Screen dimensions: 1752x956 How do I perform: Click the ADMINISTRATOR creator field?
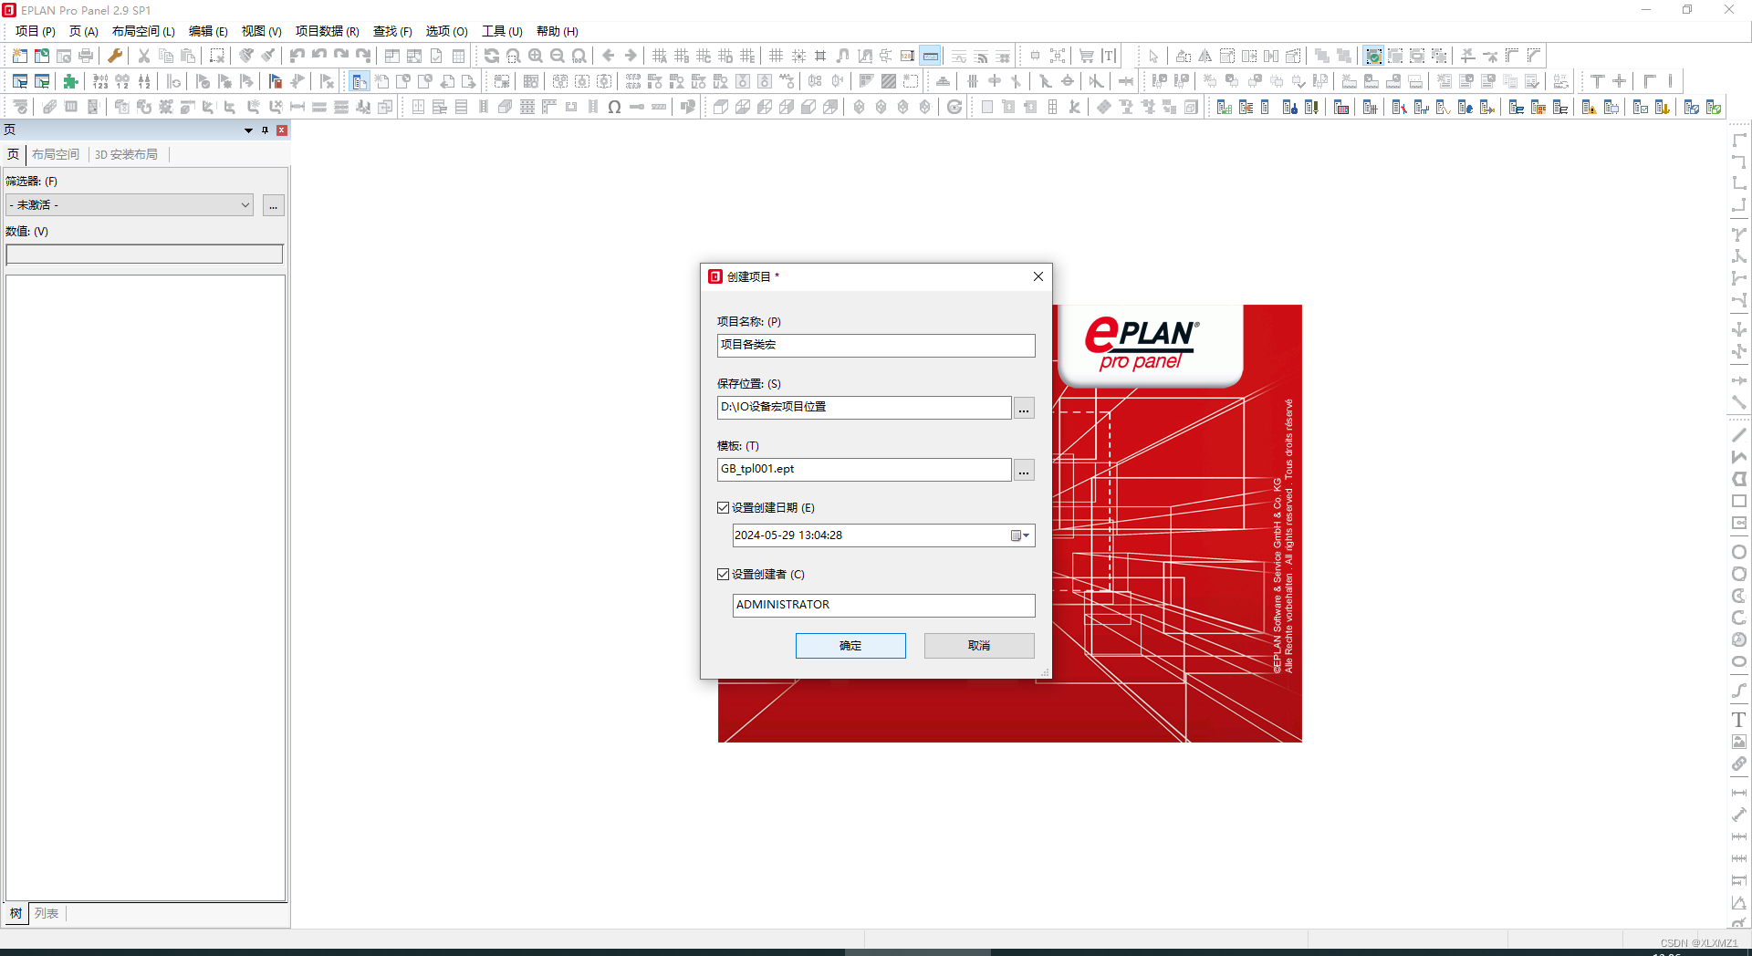883,606
